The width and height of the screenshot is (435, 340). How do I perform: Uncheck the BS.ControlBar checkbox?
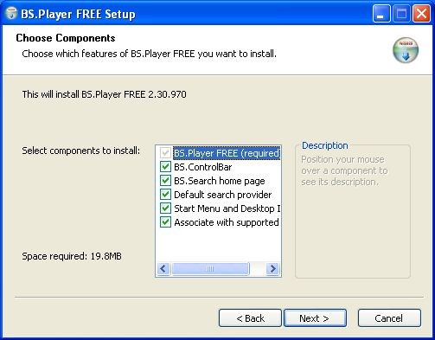click(x=165, y=167)
